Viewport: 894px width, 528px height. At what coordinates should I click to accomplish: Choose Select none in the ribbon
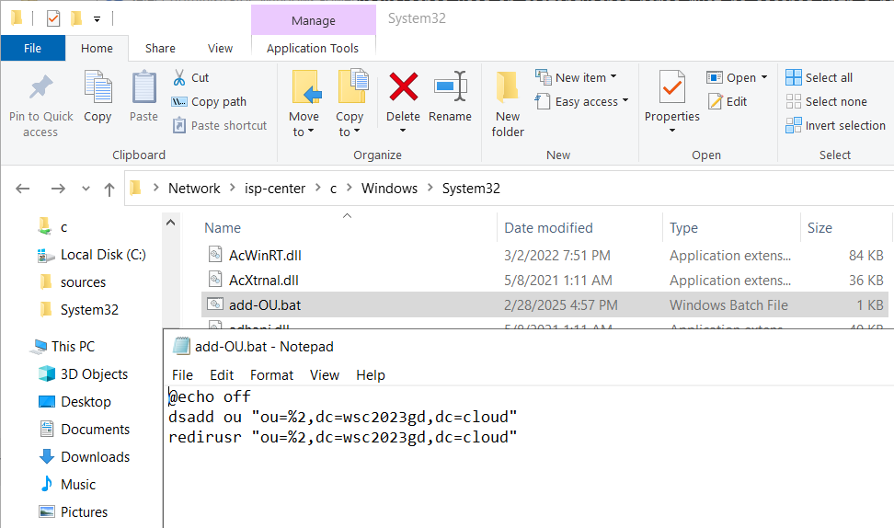pyautogui.click(x=826, y=101)
